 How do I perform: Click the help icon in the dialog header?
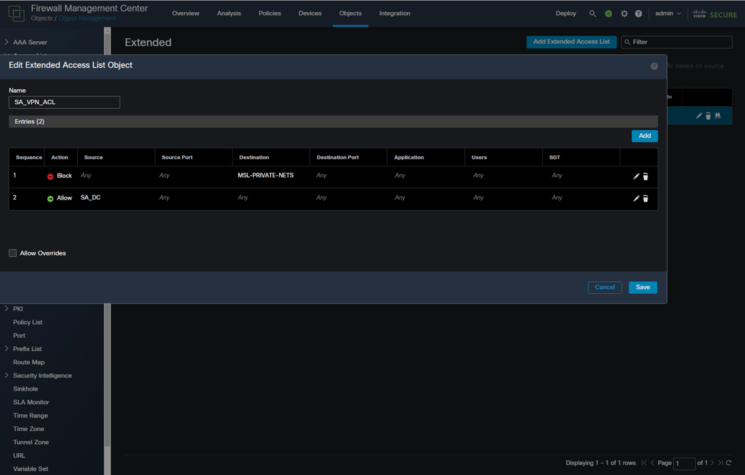point(654,66)
